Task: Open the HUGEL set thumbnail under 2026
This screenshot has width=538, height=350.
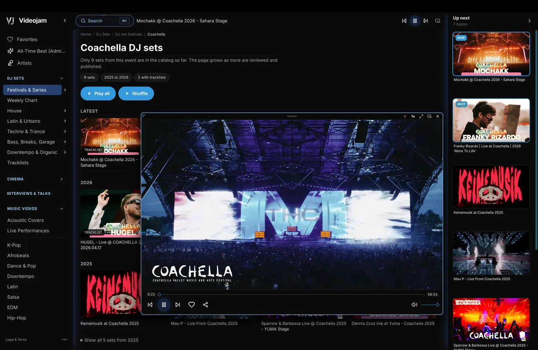Action: click(x=111, y=213)
